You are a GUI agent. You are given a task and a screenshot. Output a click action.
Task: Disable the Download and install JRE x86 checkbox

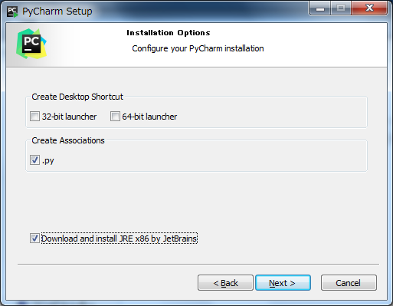coord(34,239)
